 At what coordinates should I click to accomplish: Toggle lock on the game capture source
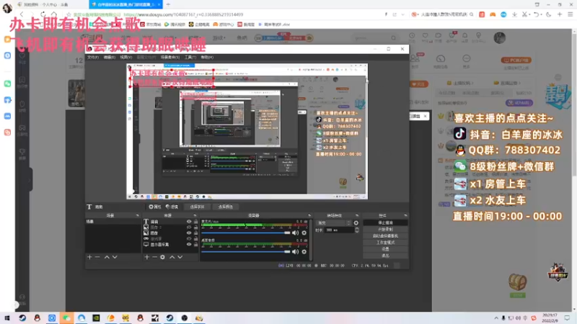(195, 239)
